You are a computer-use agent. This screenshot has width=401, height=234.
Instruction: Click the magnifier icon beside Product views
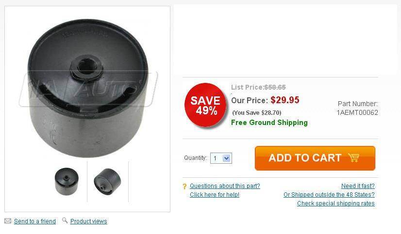pyautogui.click(x=65, y=220)
